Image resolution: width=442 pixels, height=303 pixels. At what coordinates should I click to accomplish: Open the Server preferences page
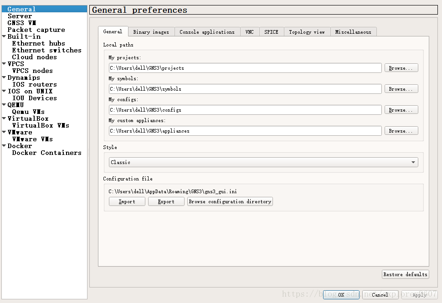click(20, 16)
